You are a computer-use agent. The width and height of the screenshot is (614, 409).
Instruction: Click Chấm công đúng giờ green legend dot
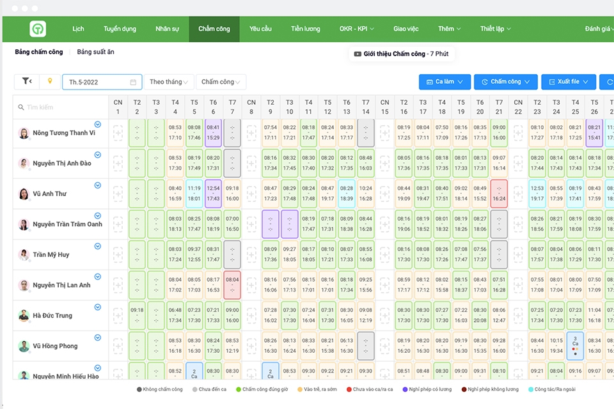pyautogui.click(x=239, y=389)
